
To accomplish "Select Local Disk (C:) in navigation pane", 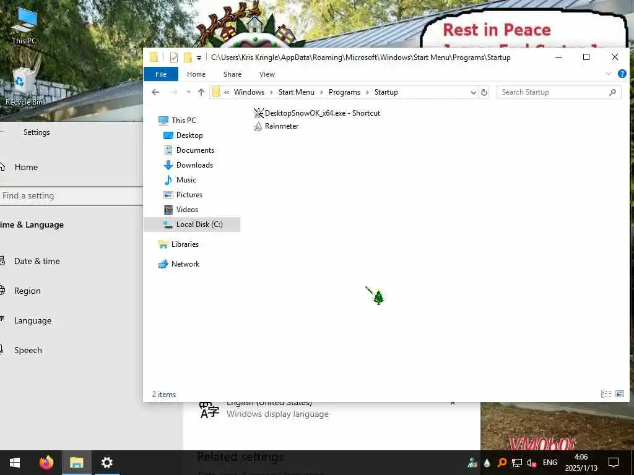I will (x=193, y=225).
